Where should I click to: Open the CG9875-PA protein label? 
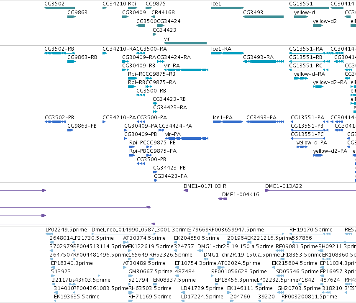[161, 151]
